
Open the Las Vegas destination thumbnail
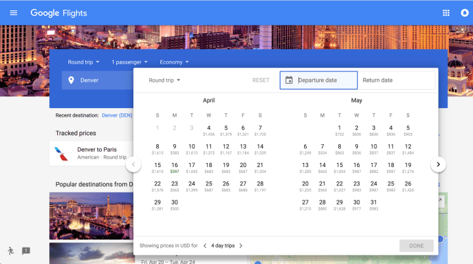[x=91, y=216]
